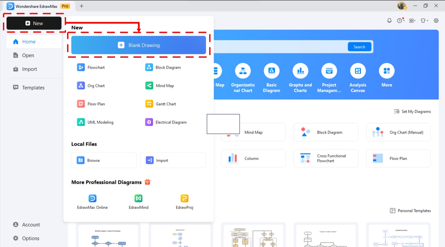Select the Wondershare EdrawMax tab
Screen dimensions: 445x247
[38, 6]
